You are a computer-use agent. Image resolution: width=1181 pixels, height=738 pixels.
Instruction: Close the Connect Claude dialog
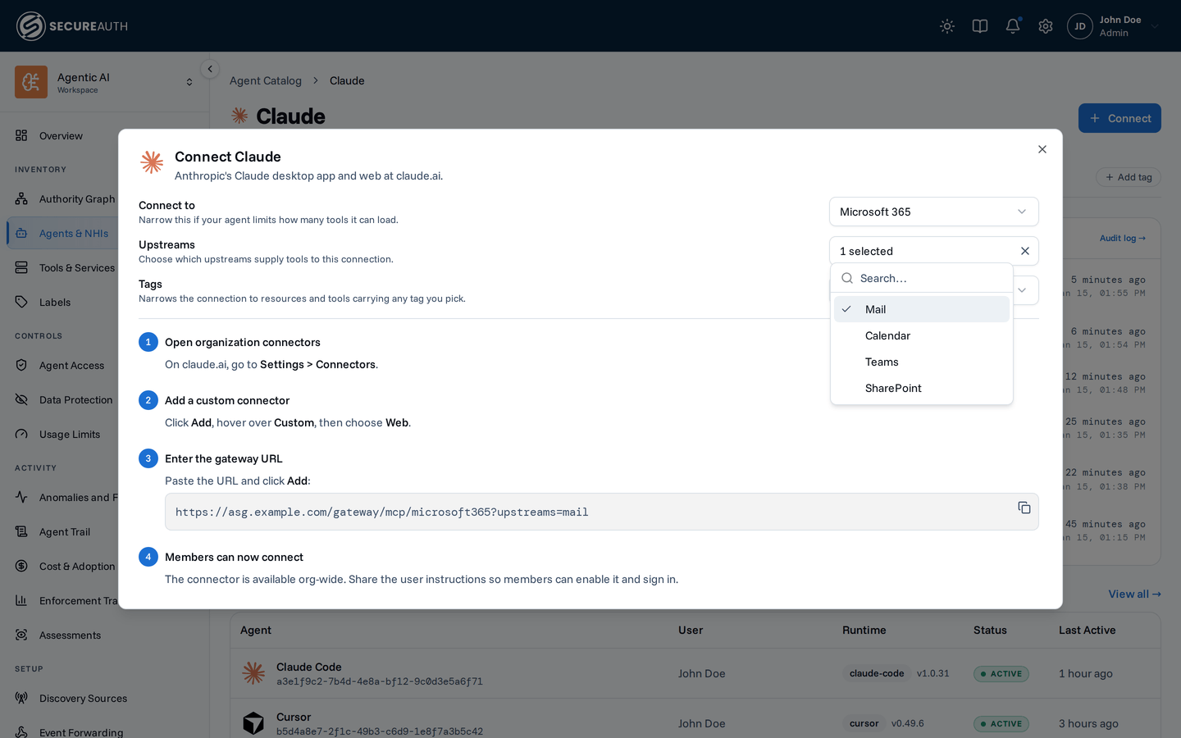(1042, 149)
